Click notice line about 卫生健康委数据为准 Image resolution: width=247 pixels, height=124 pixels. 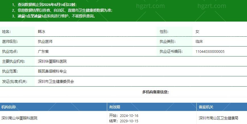(62, 10)
